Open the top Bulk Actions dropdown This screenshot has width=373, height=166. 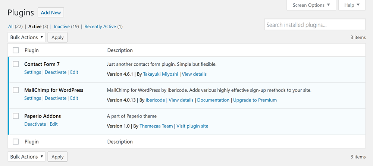point(26,37)
